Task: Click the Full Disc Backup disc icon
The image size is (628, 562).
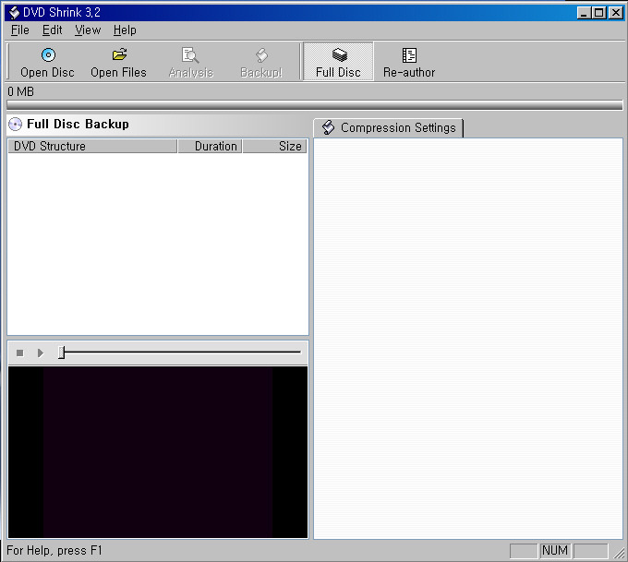Action: [x=15, y=124]
